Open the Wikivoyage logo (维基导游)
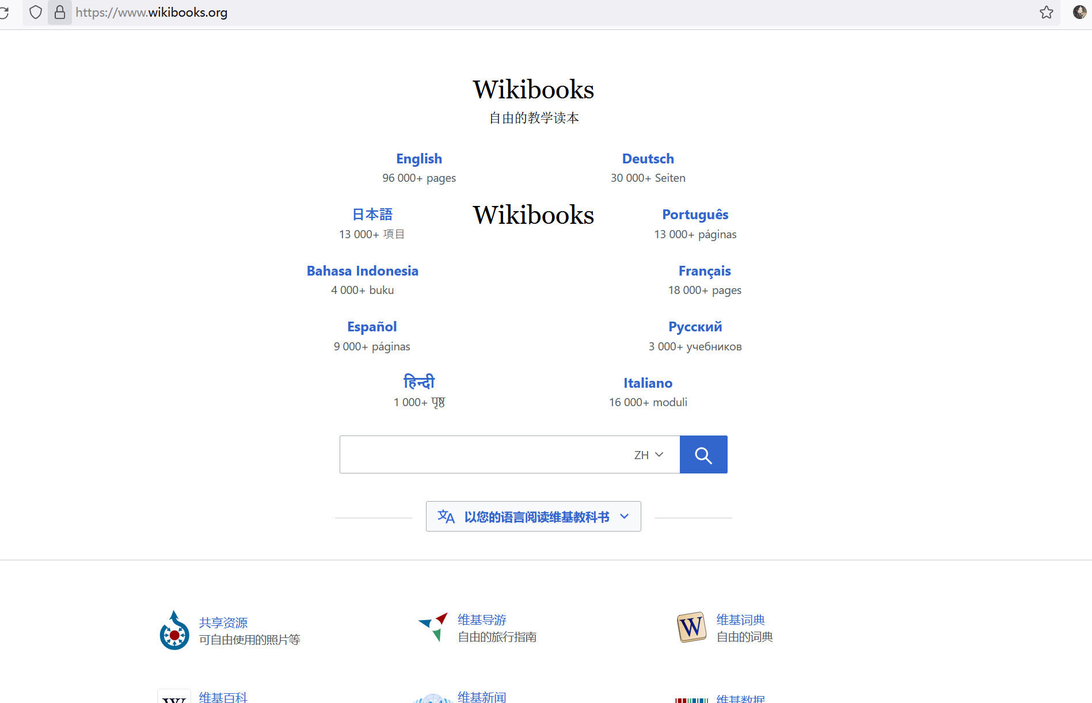The image size is (1092, 703). (x=433, y=627)
